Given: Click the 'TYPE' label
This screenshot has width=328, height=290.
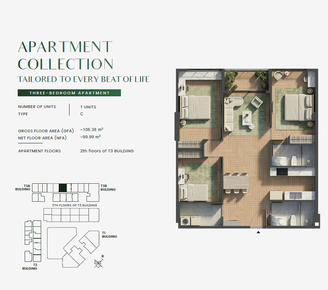Looking at the screenshot, I should [x=23, y=114].
